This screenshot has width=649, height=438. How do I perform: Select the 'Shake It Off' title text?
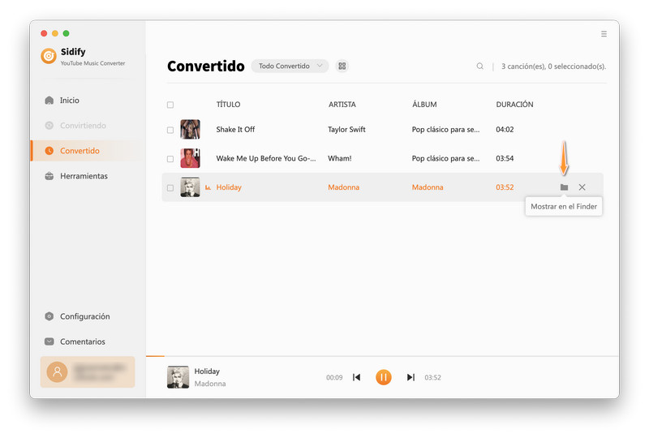coord(235,129)
